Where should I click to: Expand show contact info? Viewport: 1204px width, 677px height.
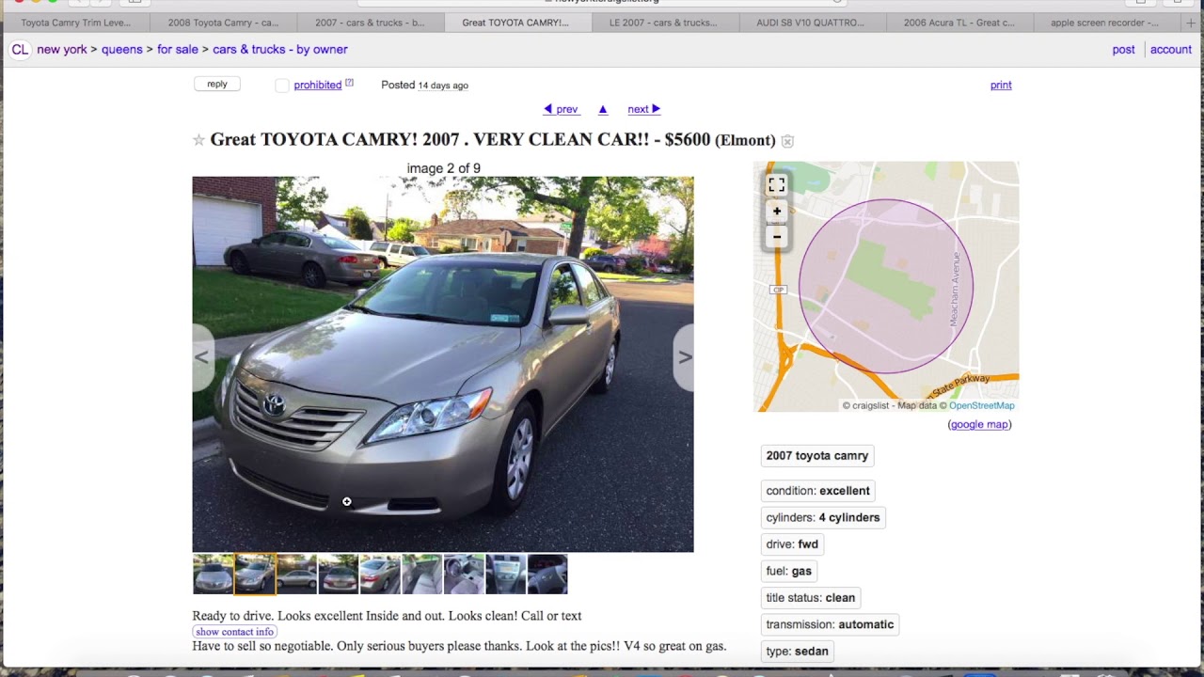234,632
